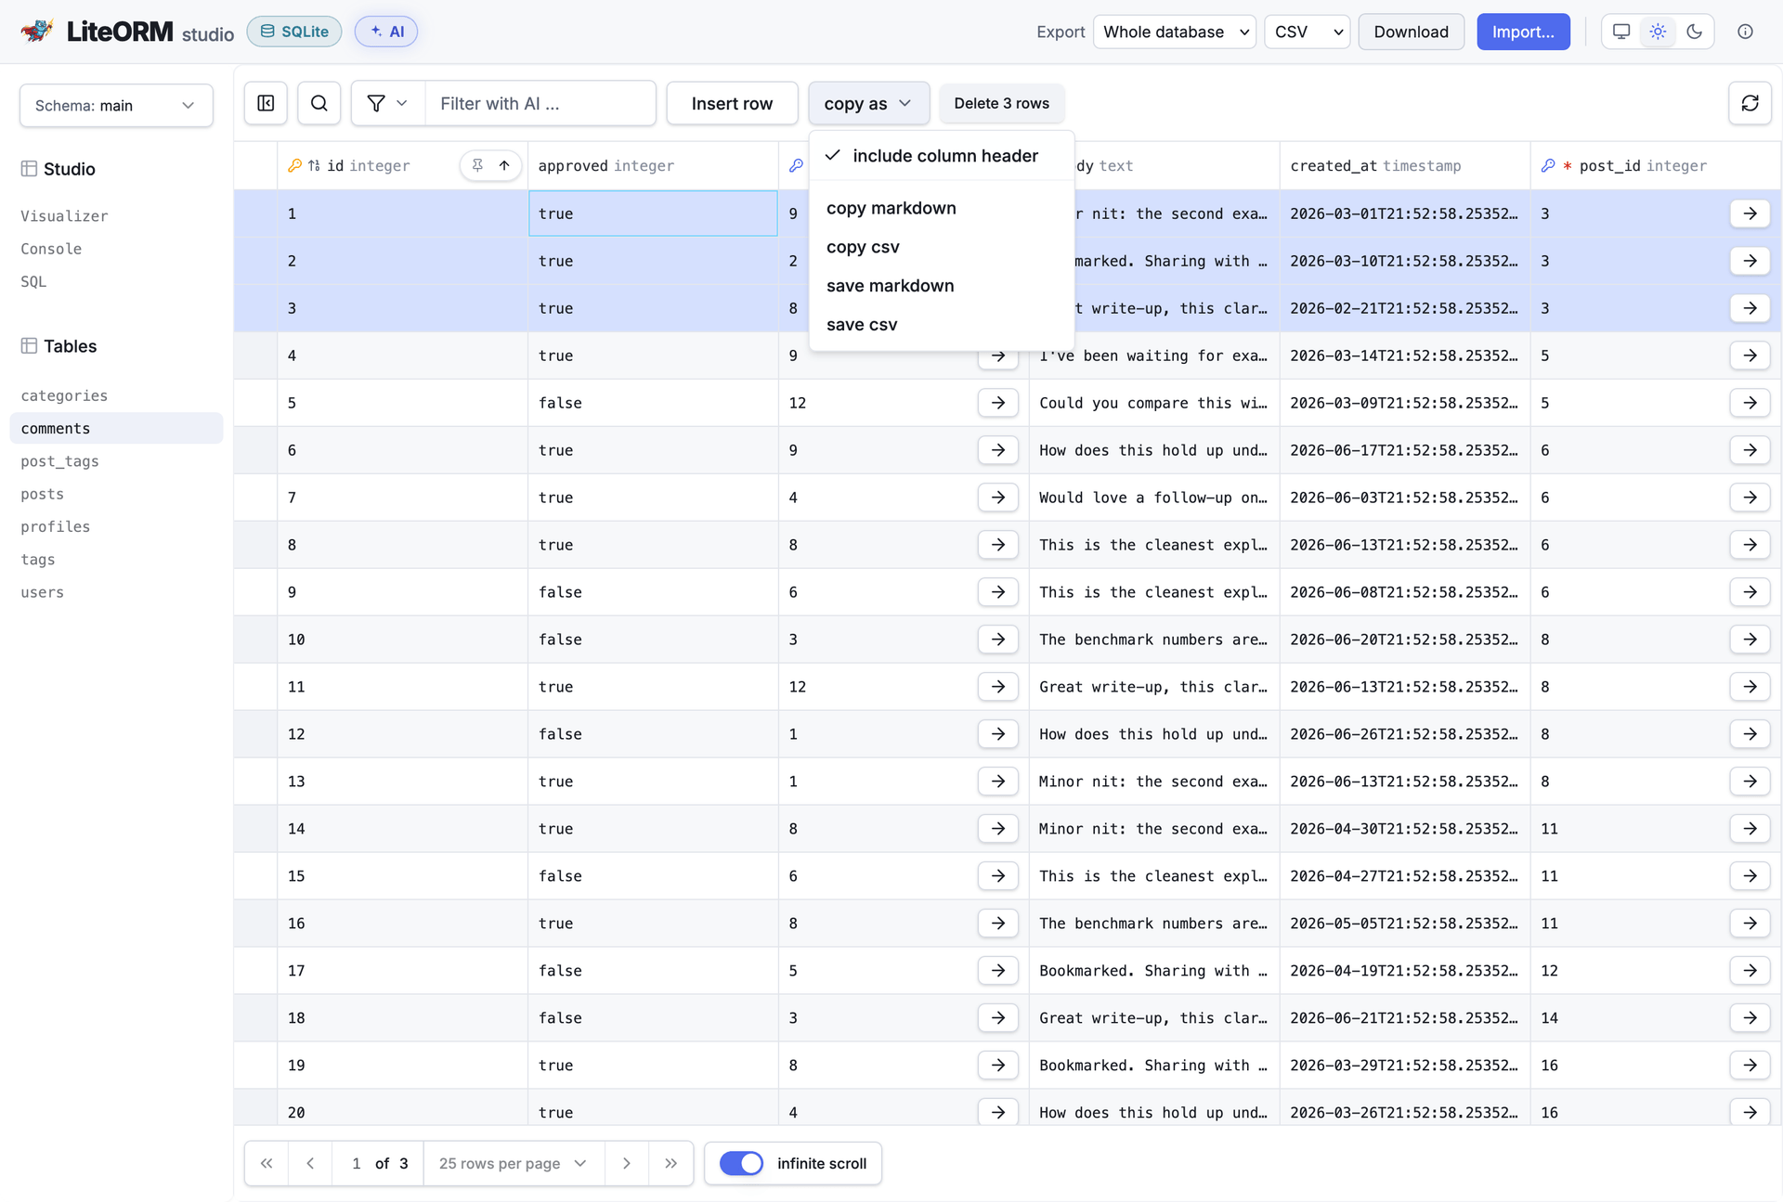Screen dimensions: 1783x1202
Task: Click Insert row button
Action: click(x=732, y=103)
